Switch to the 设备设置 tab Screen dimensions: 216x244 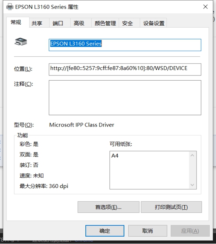pos(154,23)
